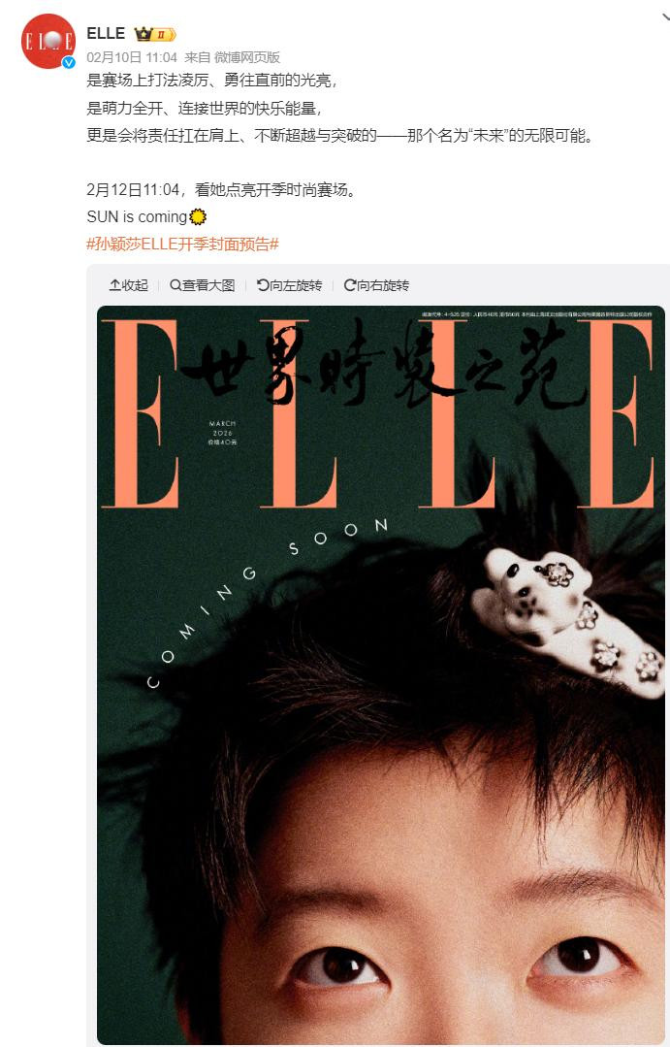Open the ELLE red round avatar

click(x=48, y=42)
